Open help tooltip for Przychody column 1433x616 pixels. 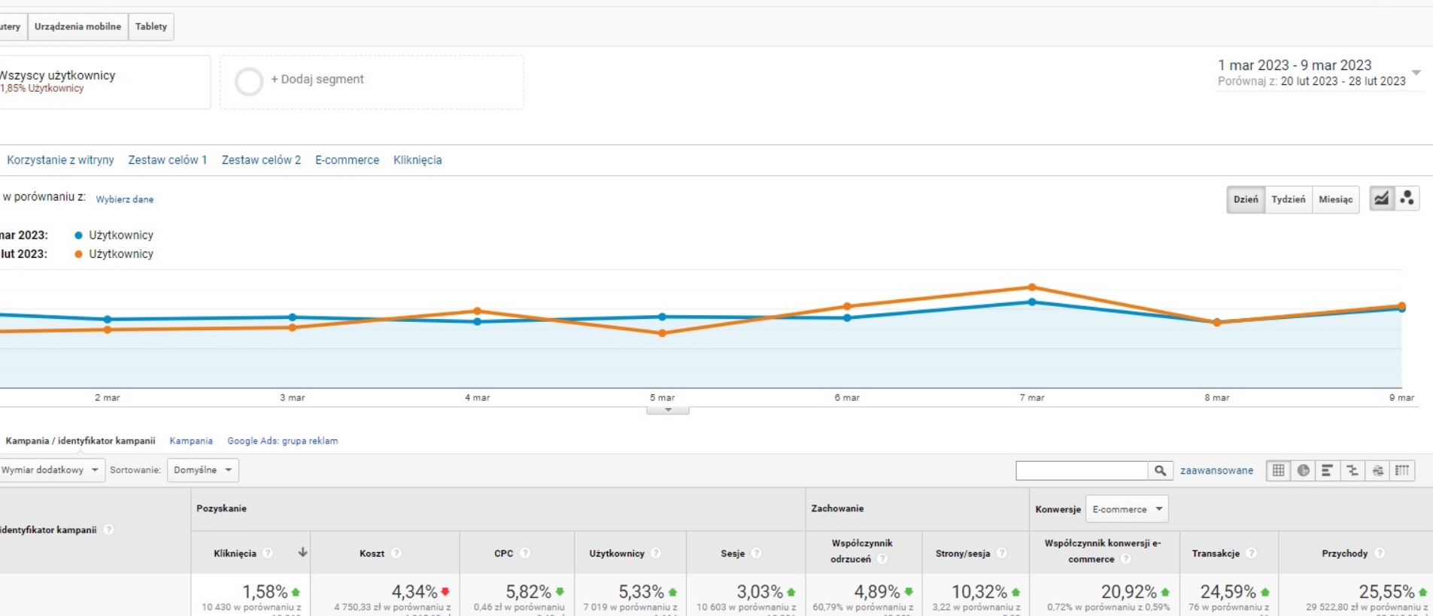point(1380,554)
